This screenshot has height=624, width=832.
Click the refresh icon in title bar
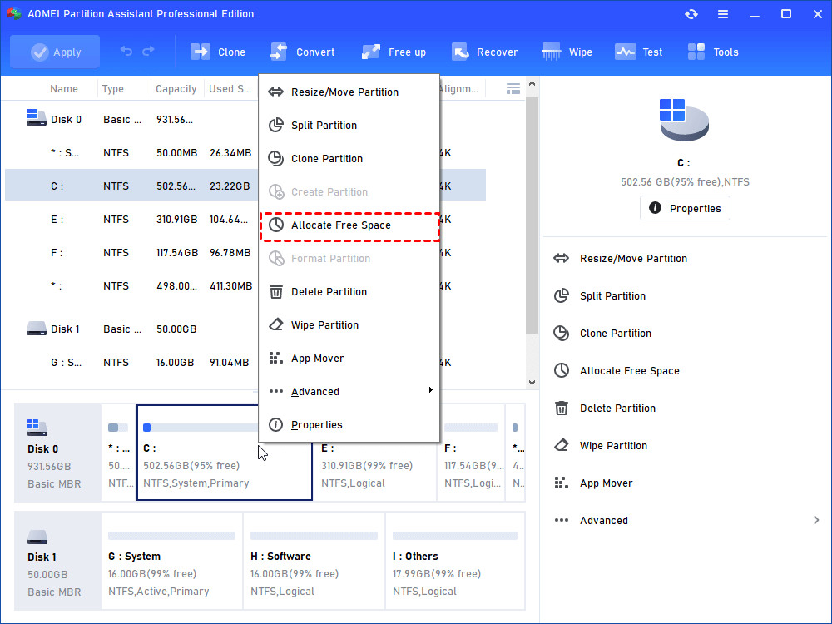pos(691,14)
